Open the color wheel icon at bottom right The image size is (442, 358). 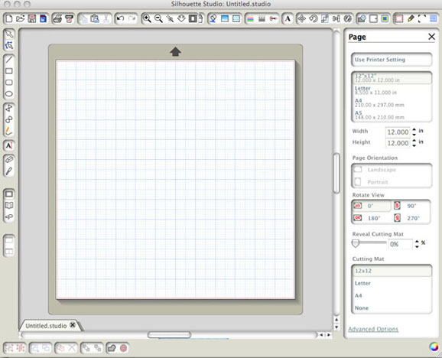pyautogui.click(x=434, y=347)
